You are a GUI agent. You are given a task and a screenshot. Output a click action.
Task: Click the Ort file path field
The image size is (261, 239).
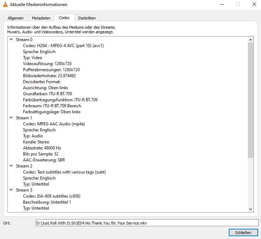coord(147,223)
